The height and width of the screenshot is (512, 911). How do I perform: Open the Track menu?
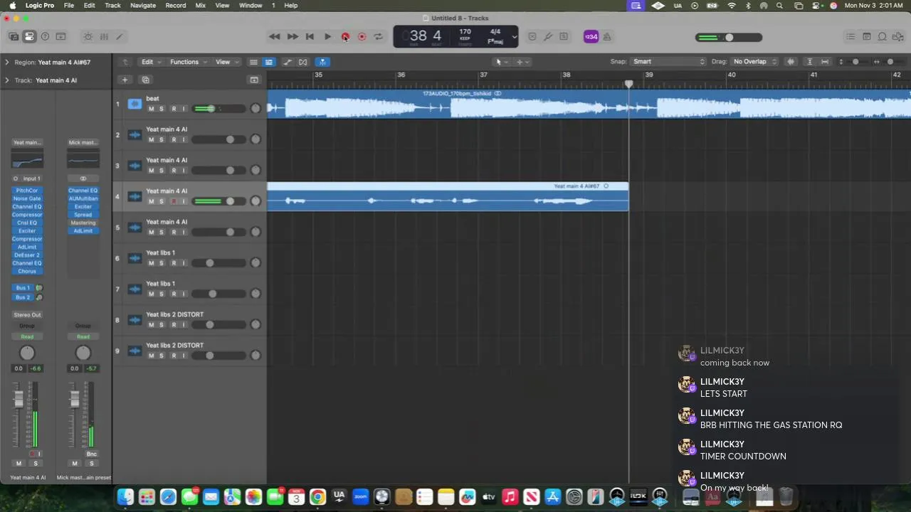tap(112, 5)
